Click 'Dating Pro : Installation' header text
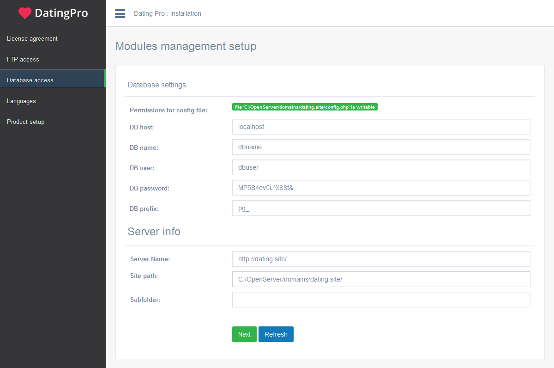The image size is (554, 368). (168, 13)
